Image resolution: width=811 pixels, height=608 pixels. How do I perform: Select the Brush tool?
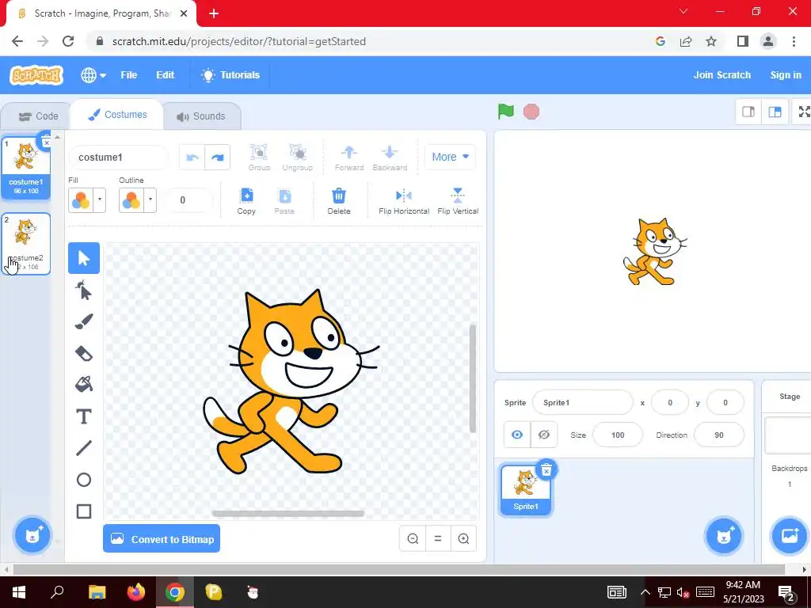pyautogui.click(x=84, y=321)
